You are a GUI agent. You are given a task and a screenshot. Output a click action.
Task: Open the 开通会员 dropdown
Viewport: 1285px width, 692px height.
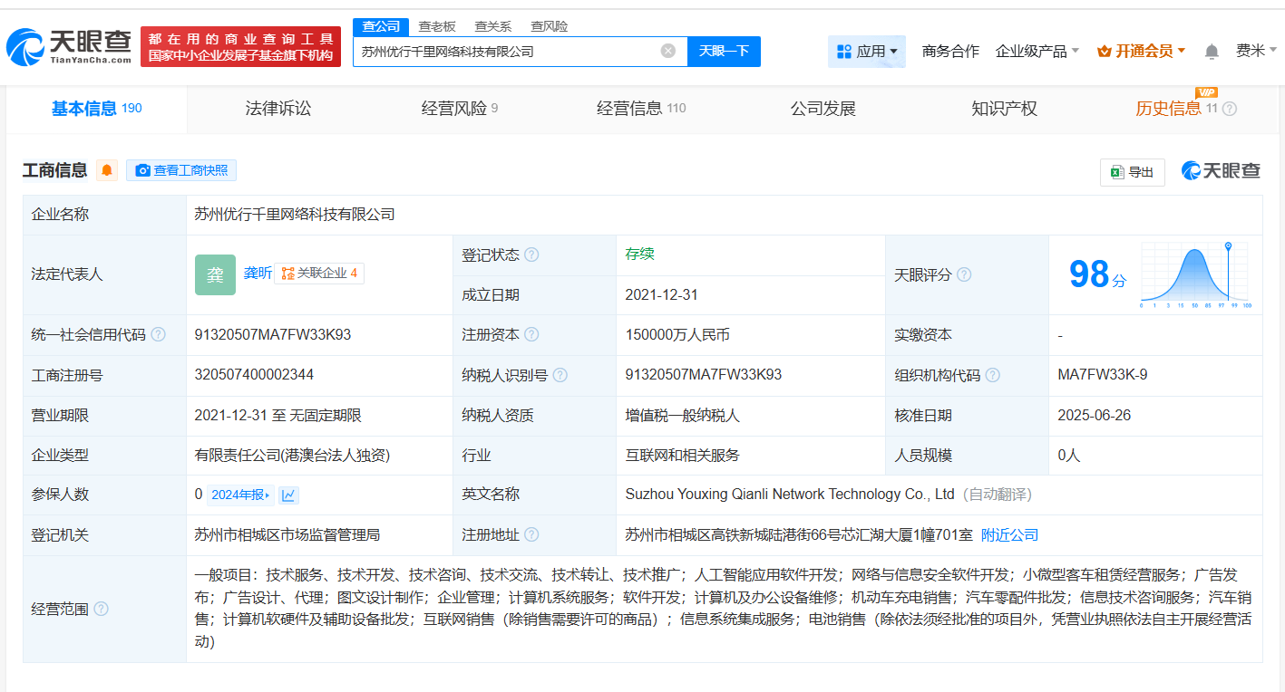tap(1141, 52)
